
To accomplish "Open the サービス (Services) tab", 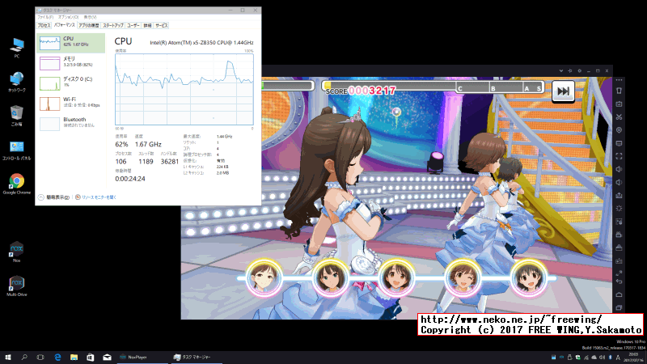I will coord(161,26).
